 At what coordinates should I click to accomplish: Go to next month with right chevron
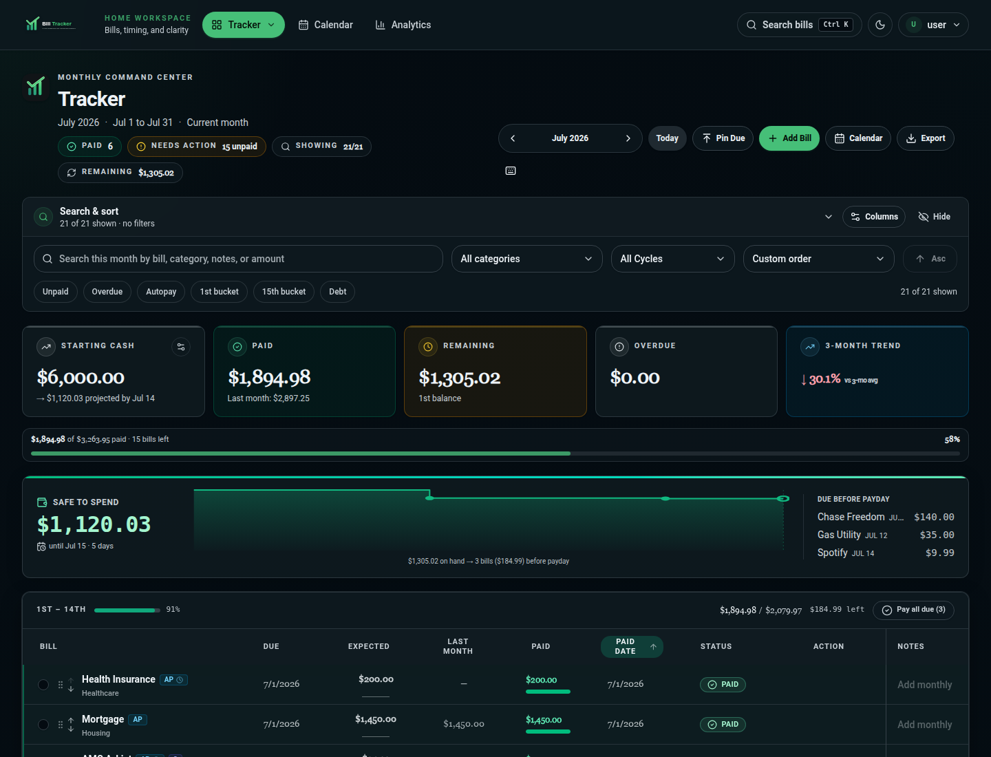click(628, 138)
